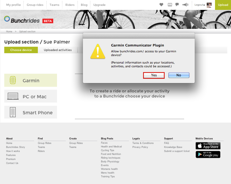This screenshot has width=231, height=184.
Task: Open Riding techniques blog link
Action: click(111, 158)
